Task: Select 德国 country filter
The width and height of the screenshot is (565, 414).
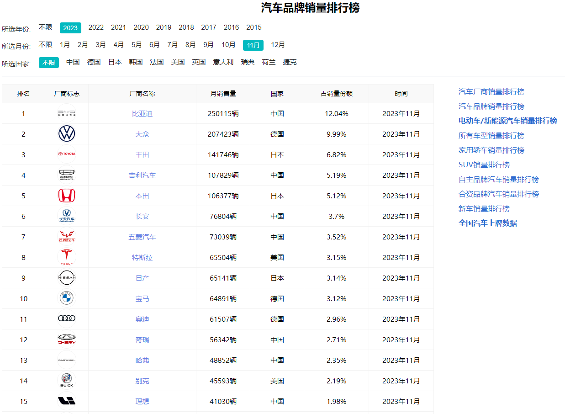Action: 94,62
